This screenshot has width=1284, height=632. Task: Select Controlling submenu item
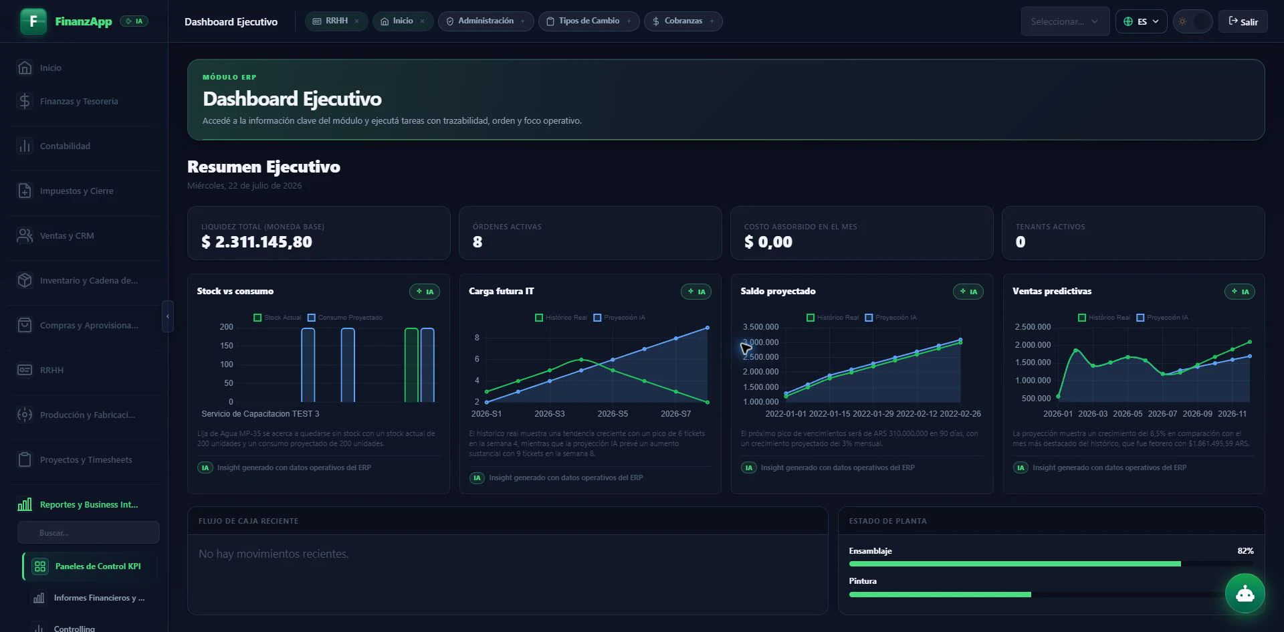pos(91,628)
